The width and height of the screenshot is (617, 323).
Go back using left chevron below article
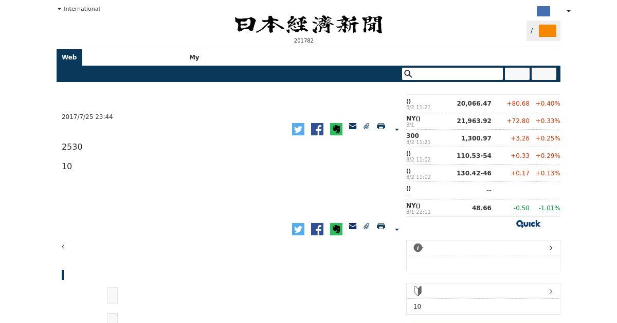click(63, 247)
